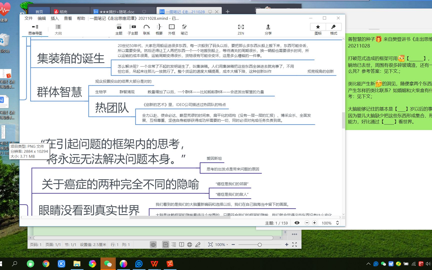Open WPS 100% zoom dropdown
Screen dimensions: 432x270
(221, 244)
